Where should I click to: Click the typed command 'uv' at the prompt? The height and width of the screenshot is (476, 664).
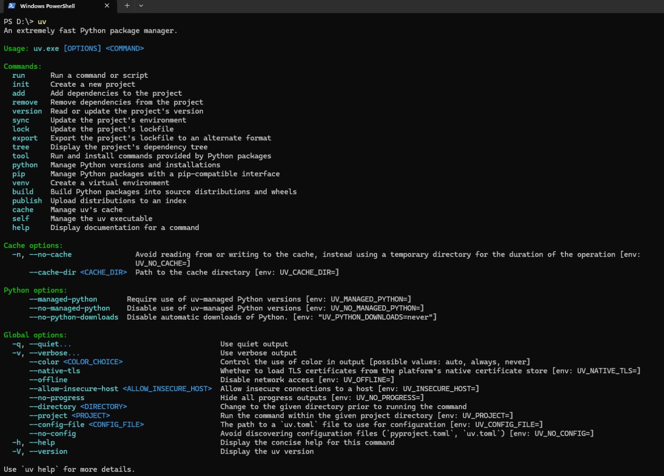click(x=42, y=22)
